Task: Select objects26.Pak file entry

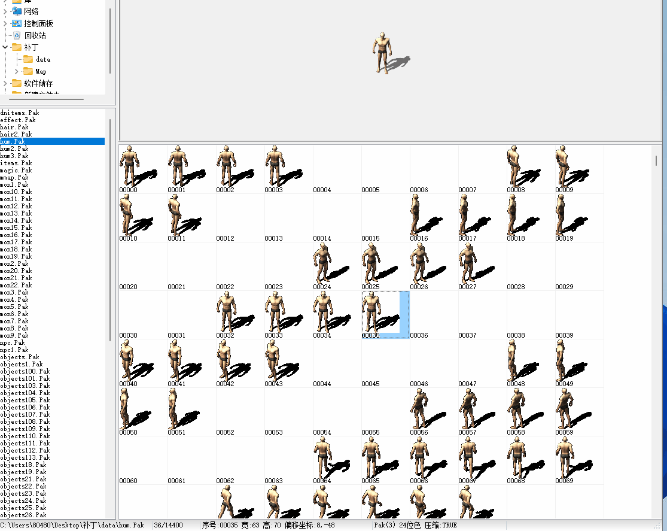Action: tap(23, 515)
